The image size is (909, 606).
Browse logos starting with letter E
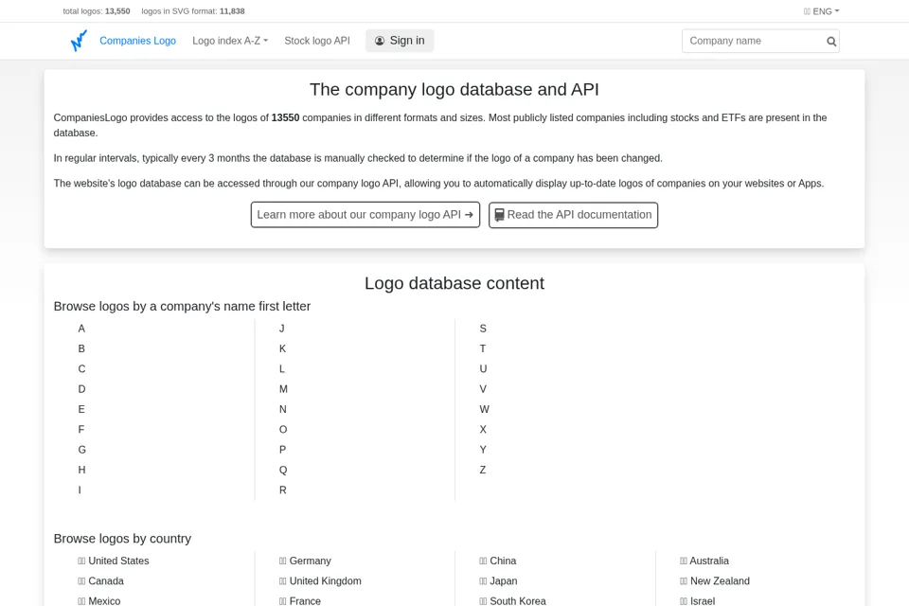[x=81, y=409]
